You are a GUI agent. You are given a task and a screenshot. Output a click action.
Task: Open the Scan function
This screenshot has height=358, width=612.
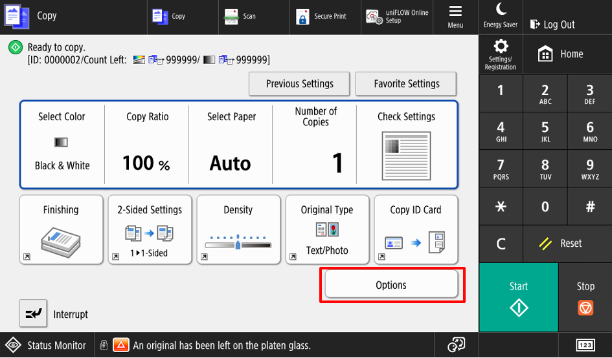point(254,17)
